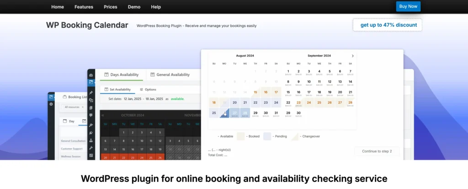
Task: Select booked September 25 in the light calendar
Action: click(x=319, y=103)
